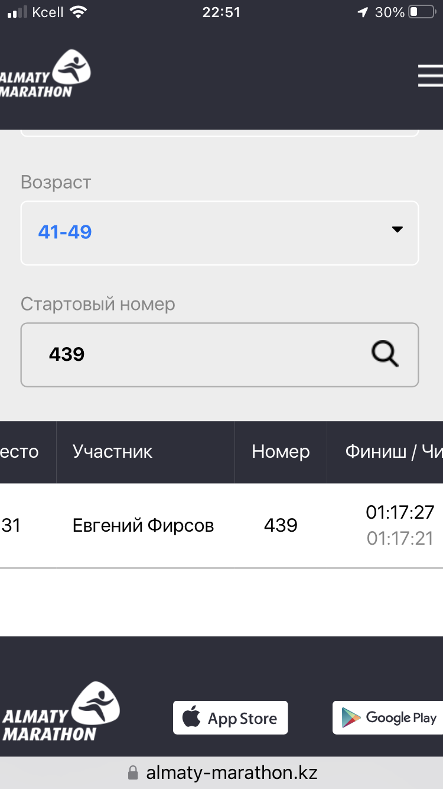Tap the 22:51 clock in status bar
This screenshot has height=789, width=443.
coord(221,12)
